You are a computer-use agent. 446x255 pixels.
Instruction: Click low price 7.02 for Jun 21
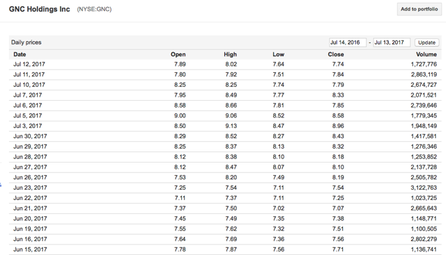tap(278, 208)
